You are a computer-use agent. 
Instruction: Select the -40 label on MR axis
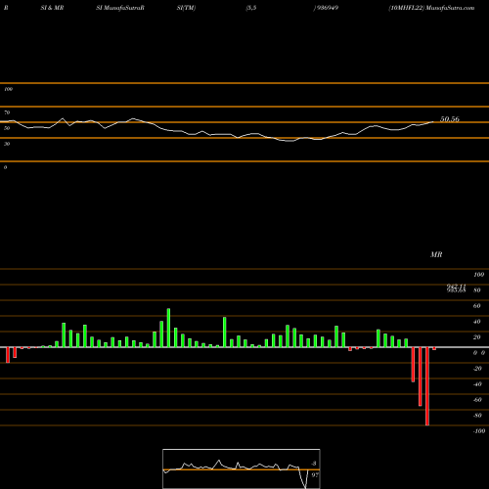(x=477, y=384)
